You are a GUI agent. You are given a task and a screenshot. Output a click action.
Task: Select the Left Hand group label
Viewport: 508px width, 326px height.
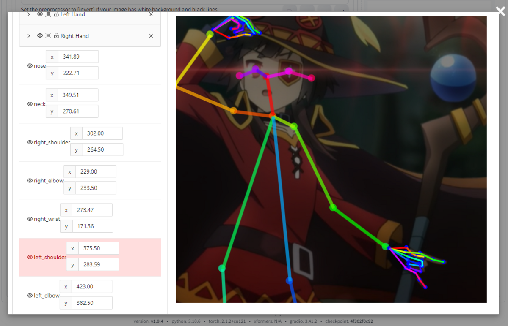pos(72,14)
